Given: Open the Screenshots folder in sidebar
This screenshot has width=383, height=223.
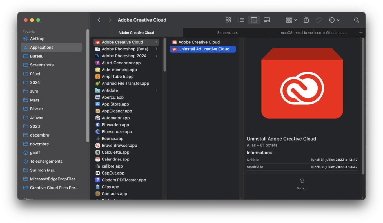Looking at the screenshot, I should pyautogui.click(x=51, y=65).
